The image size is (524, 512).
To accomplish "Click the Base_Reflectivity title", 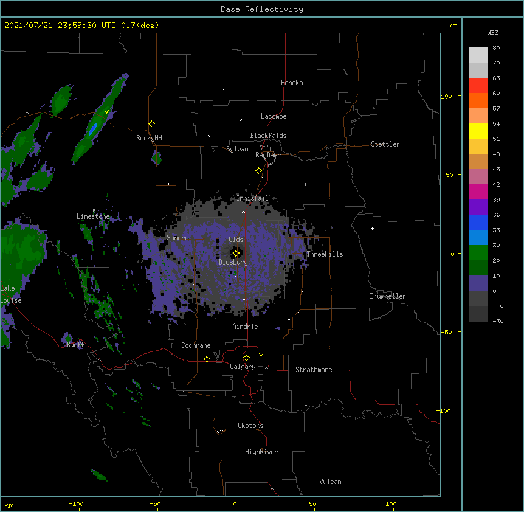I will (x=262, y=9).
